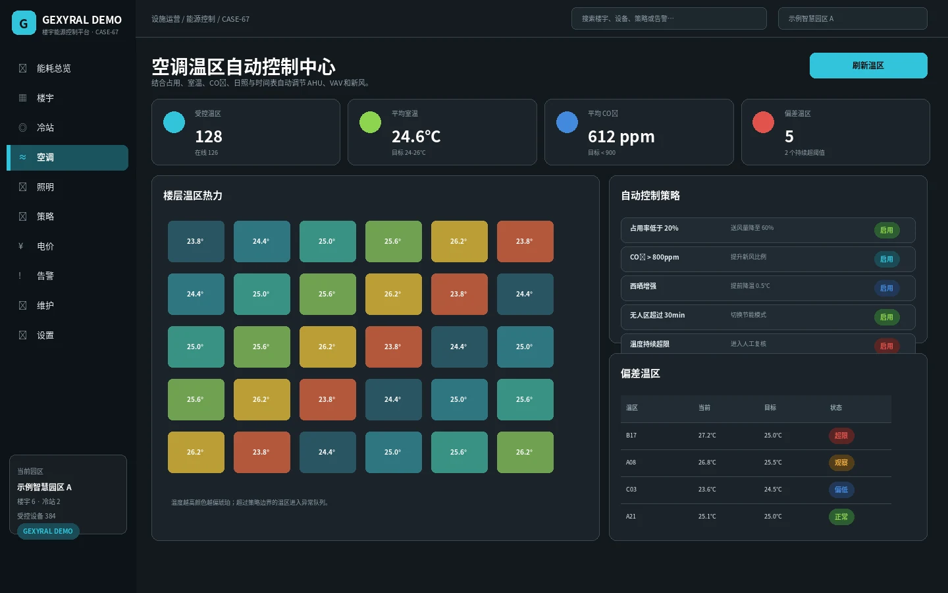Click the 占用率低于 20% strategy name
948x593 pixels.
pos(654,228)
